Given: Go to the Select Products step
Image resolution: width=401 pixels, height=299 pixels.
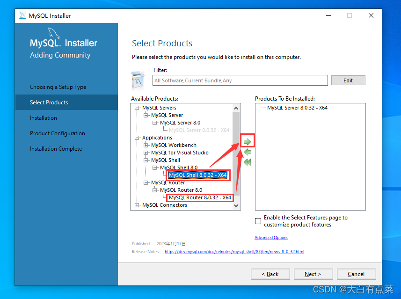Looking at the screenshot, I should point(66,102).
